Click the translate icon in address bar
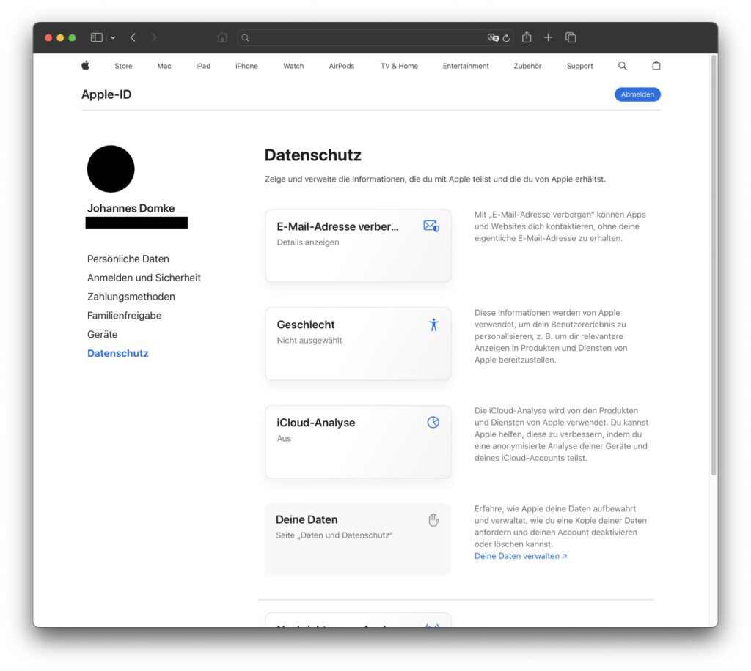Viewport: 751px width, 671px height. (493, 38)
